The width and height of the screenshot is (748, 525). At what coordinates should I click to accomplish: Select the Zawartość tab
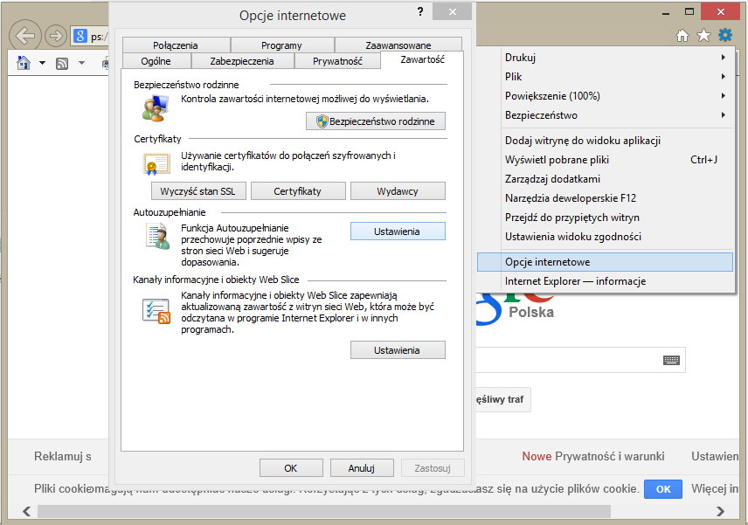422,59
